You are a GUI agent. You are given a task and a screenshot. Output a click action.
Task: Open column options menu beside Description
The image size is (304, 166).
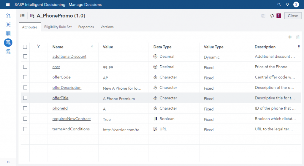(x=299, y=47)
